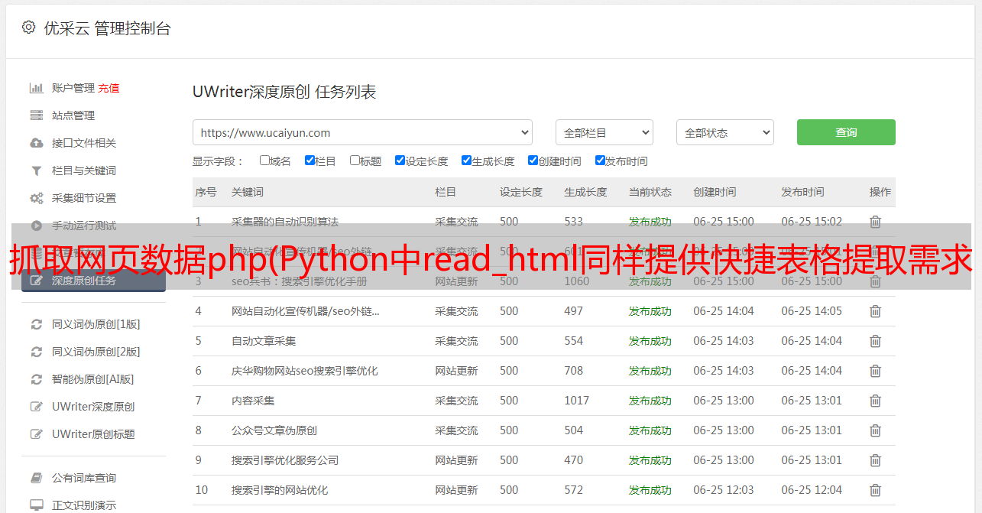Viewport: 982px width, 513px height.
Task: Click the filter icon for 栏目与关键词
Action: [36, 170]
